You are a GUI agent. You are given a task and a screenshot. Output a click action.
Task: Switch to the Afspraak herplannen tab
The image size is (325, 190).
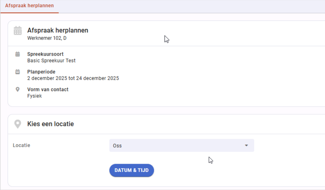click(x=29, y=6)
